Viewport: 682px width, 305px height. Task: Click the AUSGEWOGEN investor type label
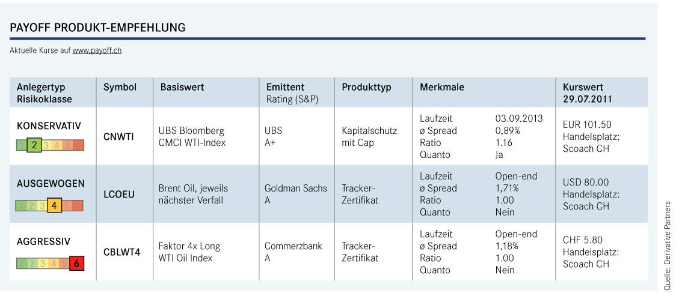pos(51,184)
